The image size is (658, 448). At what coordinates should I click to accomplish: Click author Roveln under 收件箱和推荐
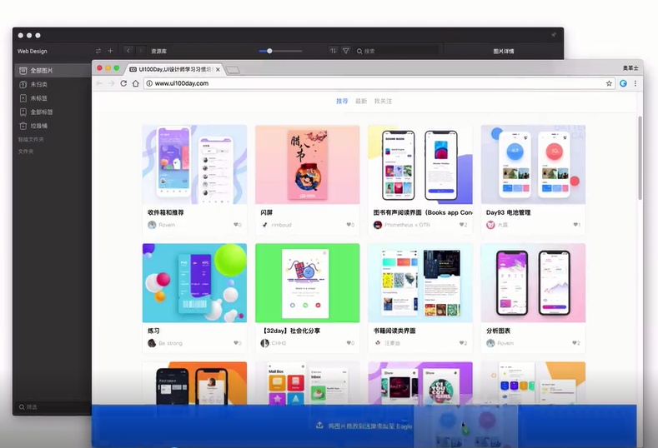167,225
